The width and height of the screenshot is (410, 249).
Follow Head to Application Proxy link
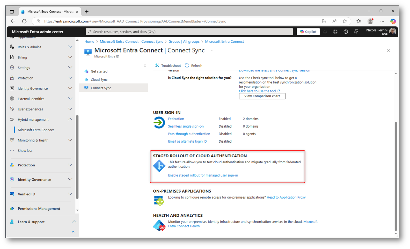click(x=286, y=197)
